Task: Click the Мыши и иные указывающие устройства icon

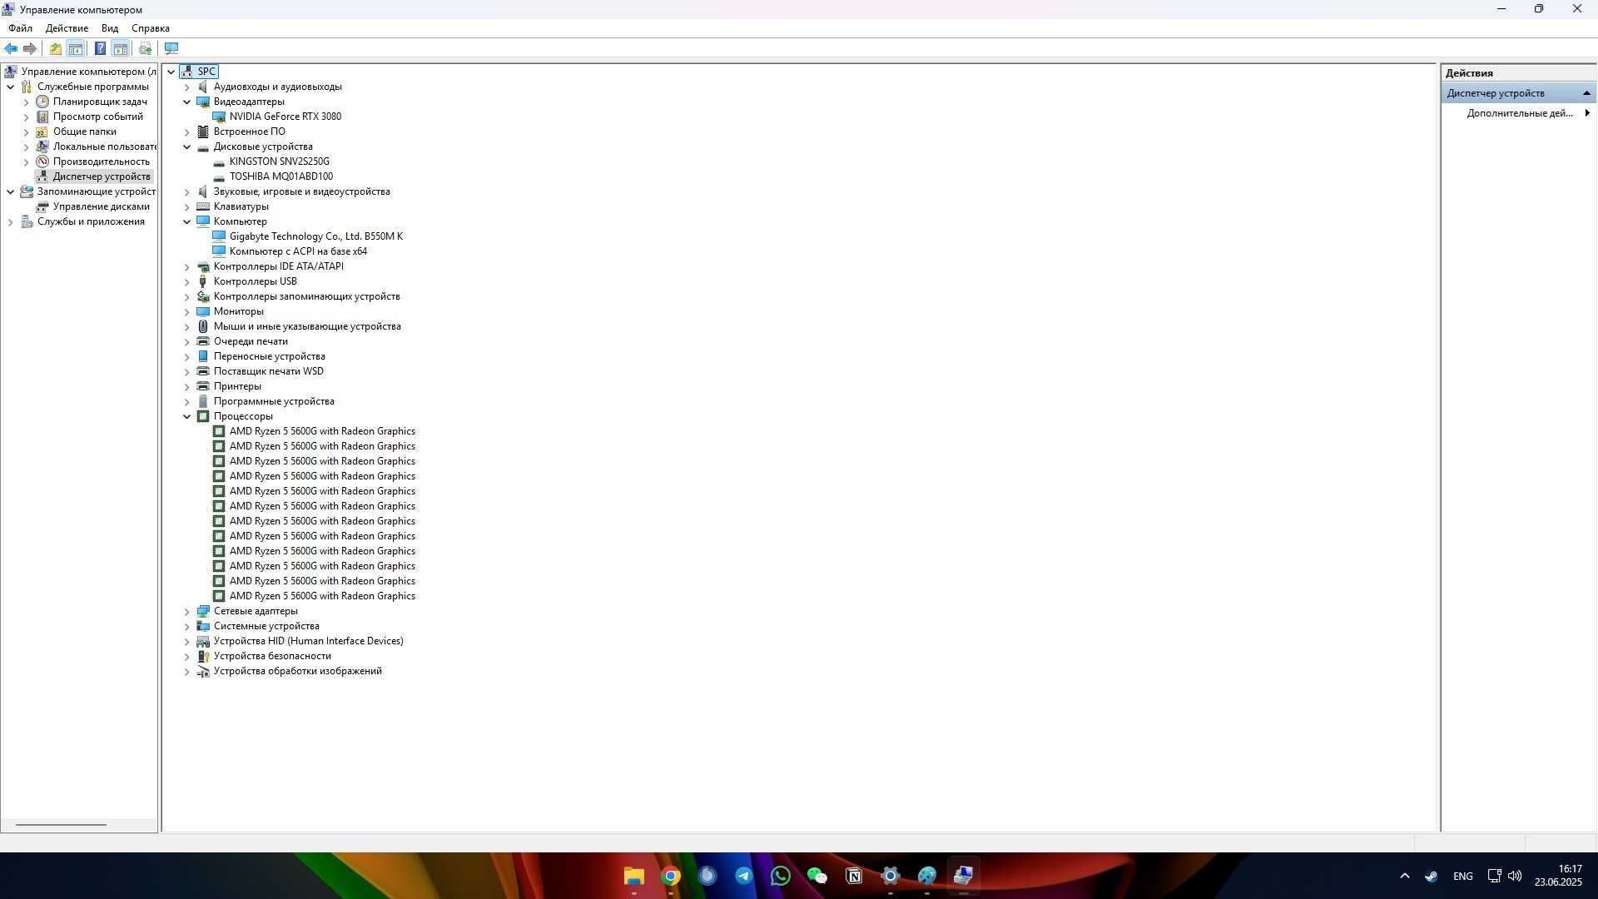Action: pos(203,326)
